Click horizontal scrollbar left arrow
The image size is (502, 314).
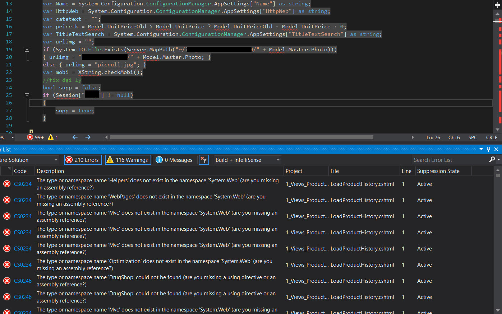(106, 137)
